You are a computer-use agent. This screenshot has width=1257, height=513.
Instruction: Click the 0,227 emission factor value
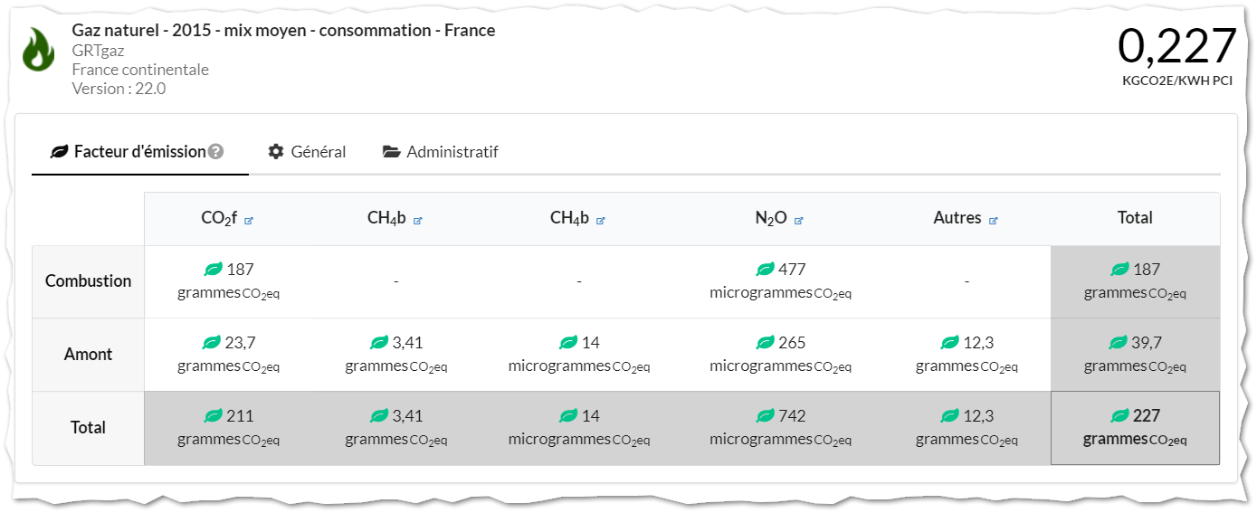[x=1176, y=46]
